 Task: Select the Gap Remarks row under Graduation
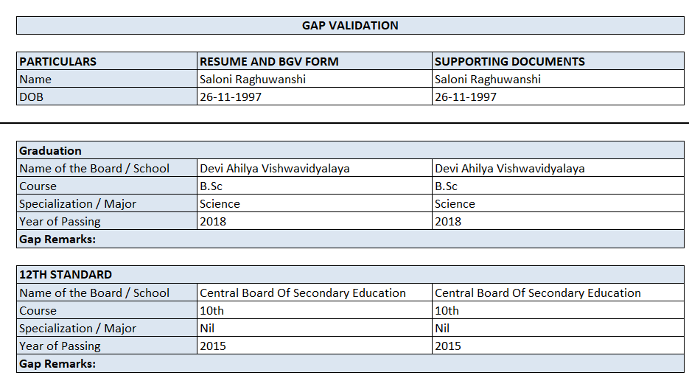(57, 239)
